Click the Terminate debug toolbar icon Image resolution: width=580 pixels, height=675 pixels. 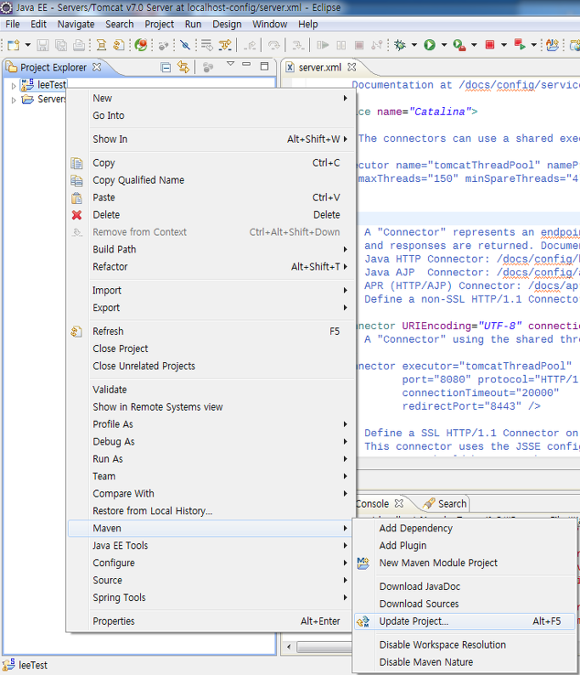359,45
